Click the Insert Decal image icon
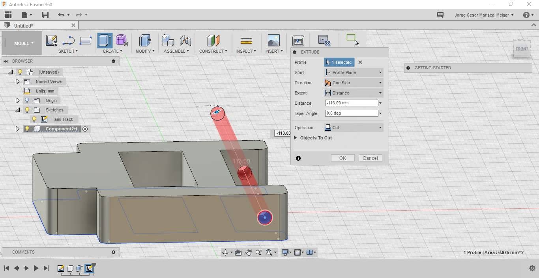 (273, 41)
